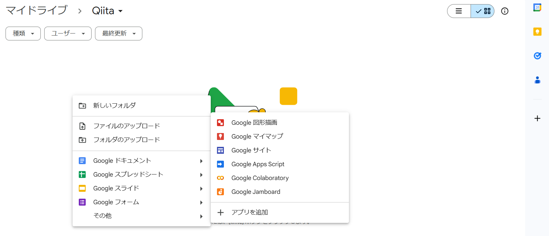Switch to grid layout view
The image size is (549, 236).
tap(483, 11)
